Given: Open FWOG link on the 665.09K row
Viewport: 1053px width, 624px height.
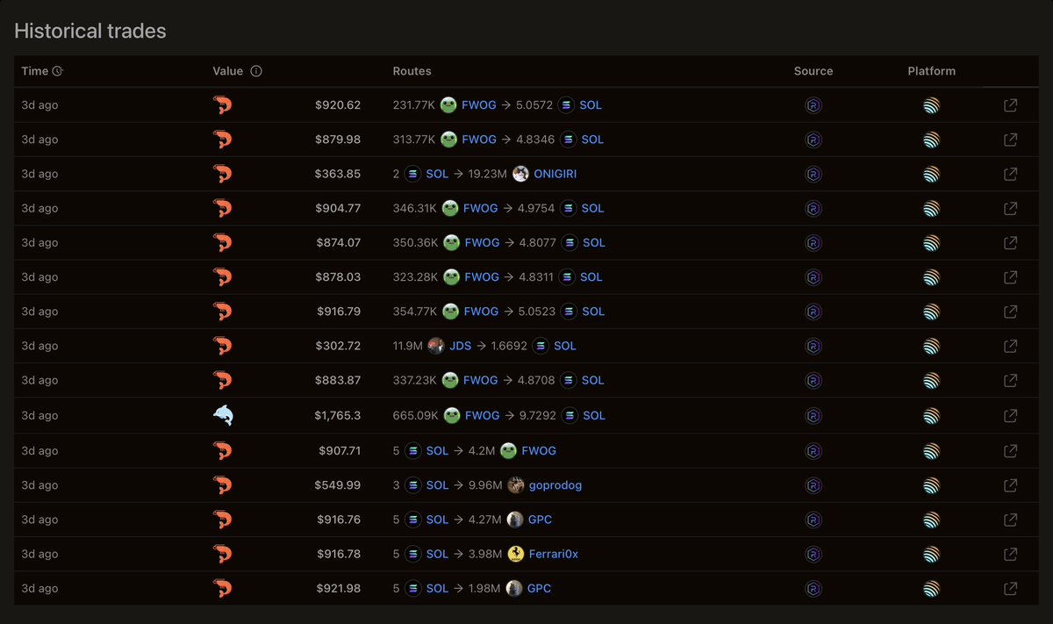Looking at the screenshot, I should (482, 415).
